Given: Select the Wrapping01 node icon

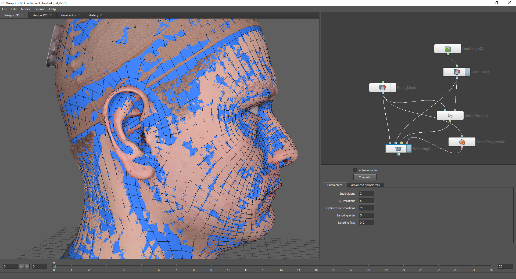Looking at the screenshot, I should [398, 149].
